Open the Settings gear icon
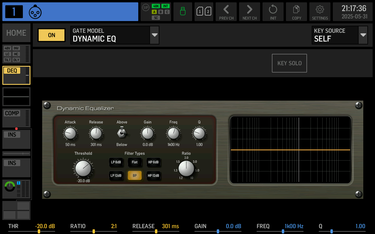375x234 pixels. tap(320, 12)
